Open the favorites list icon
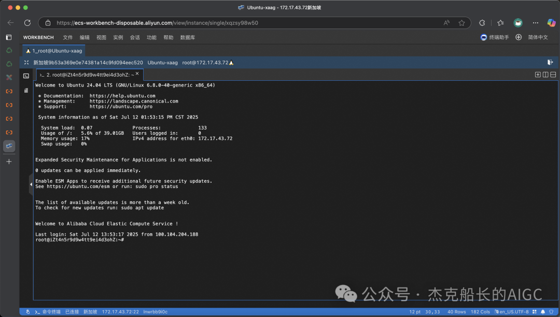560x317 pixels. (500, 23)
